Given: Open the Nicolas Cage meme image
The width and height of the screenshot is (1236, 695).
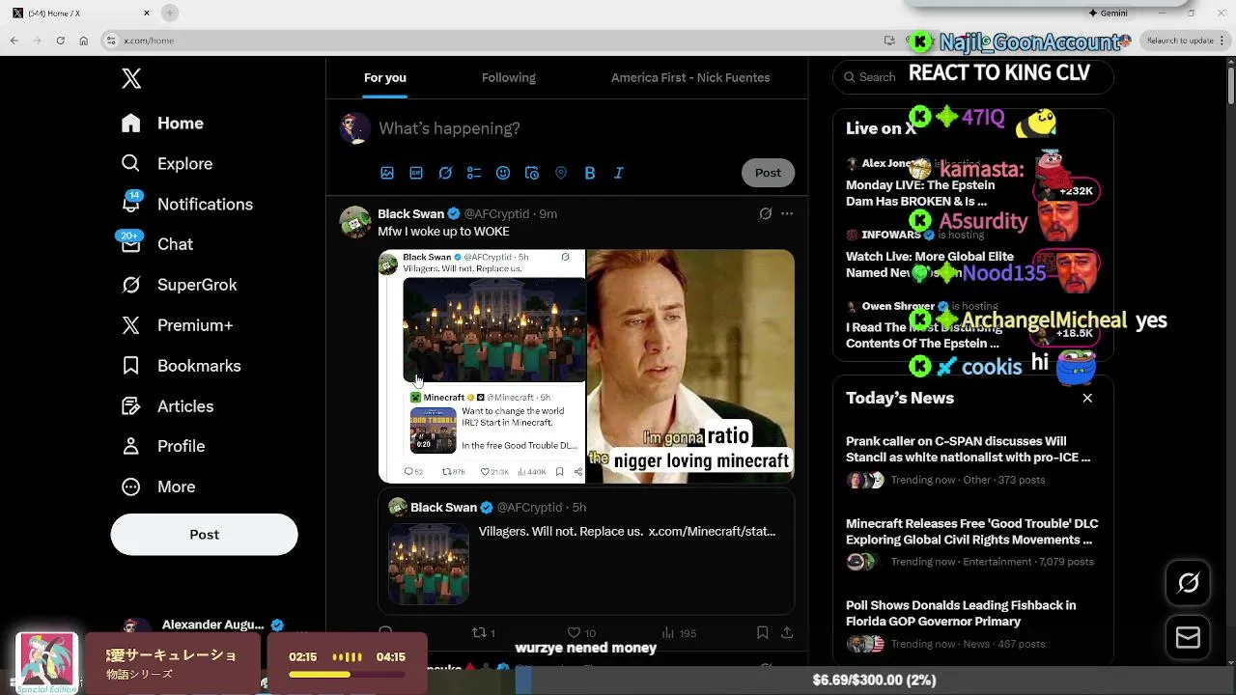Looking at the screenshot, I should pos(690,366).
